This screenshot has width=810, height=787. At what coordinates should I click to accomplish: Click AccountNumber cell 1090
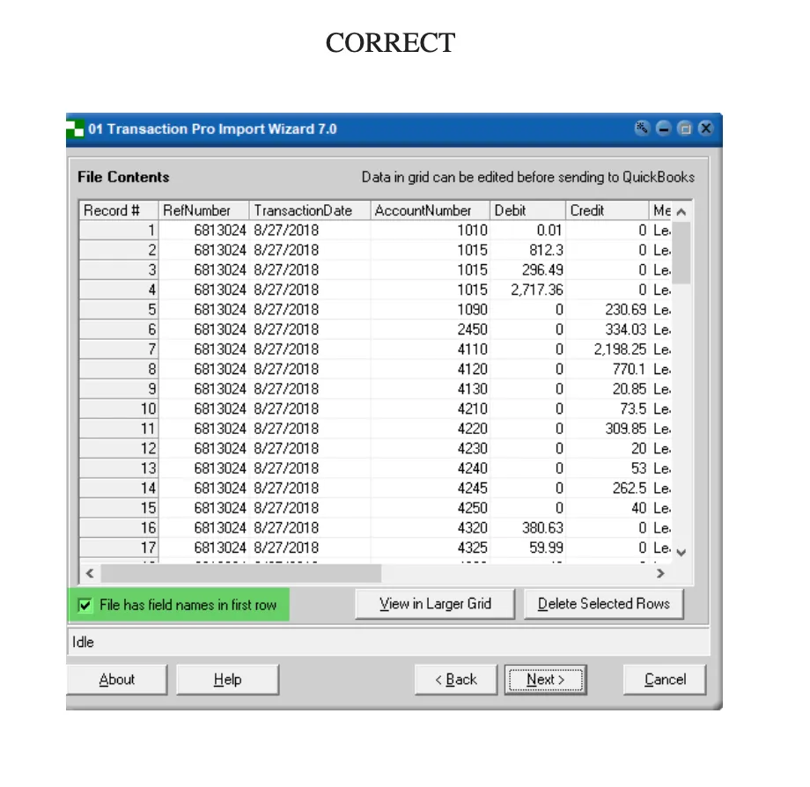[430, 309]
